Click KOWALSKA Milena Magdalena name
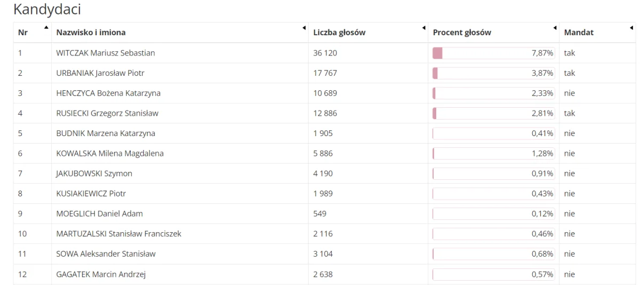This screenshot has width=640, height=285. [110, 153]
